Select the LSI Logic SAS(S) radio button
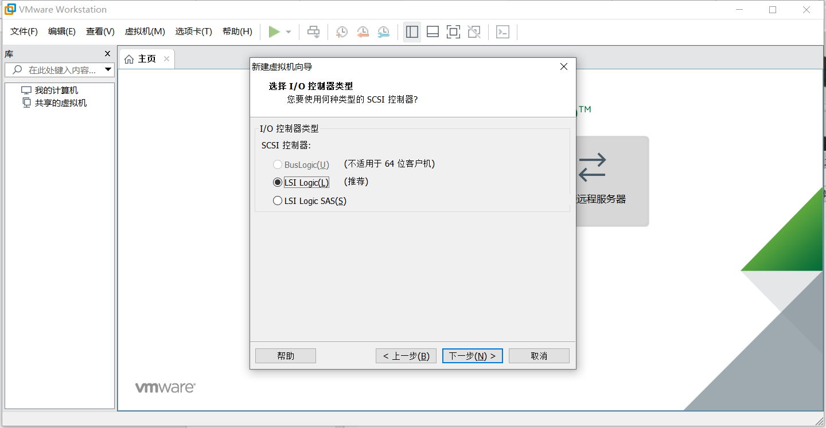Screen dimensions: 826x428 click(278, 201)
